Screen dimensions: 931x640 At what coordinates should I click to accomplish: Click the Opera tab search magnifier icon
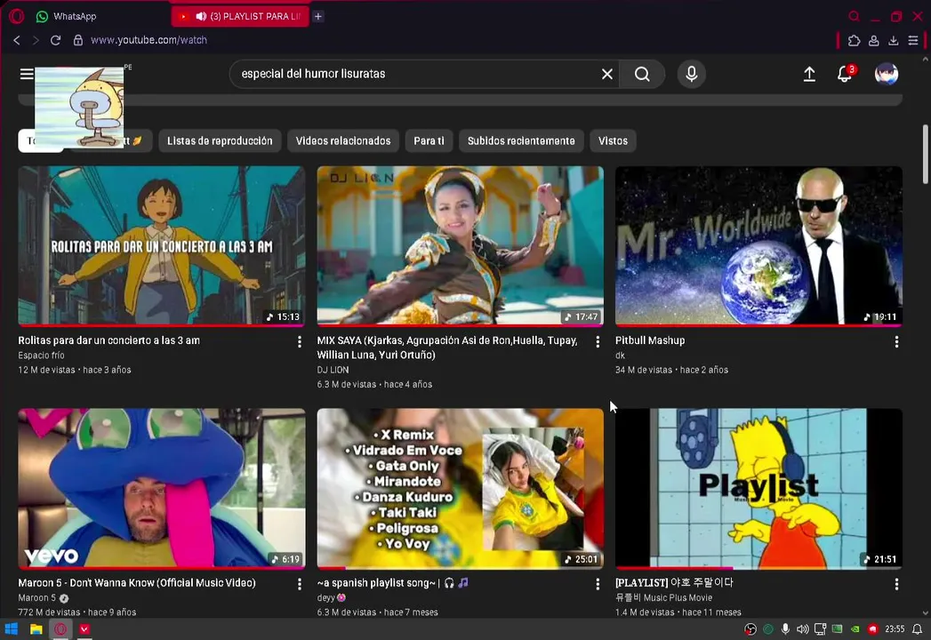point(854,16)
